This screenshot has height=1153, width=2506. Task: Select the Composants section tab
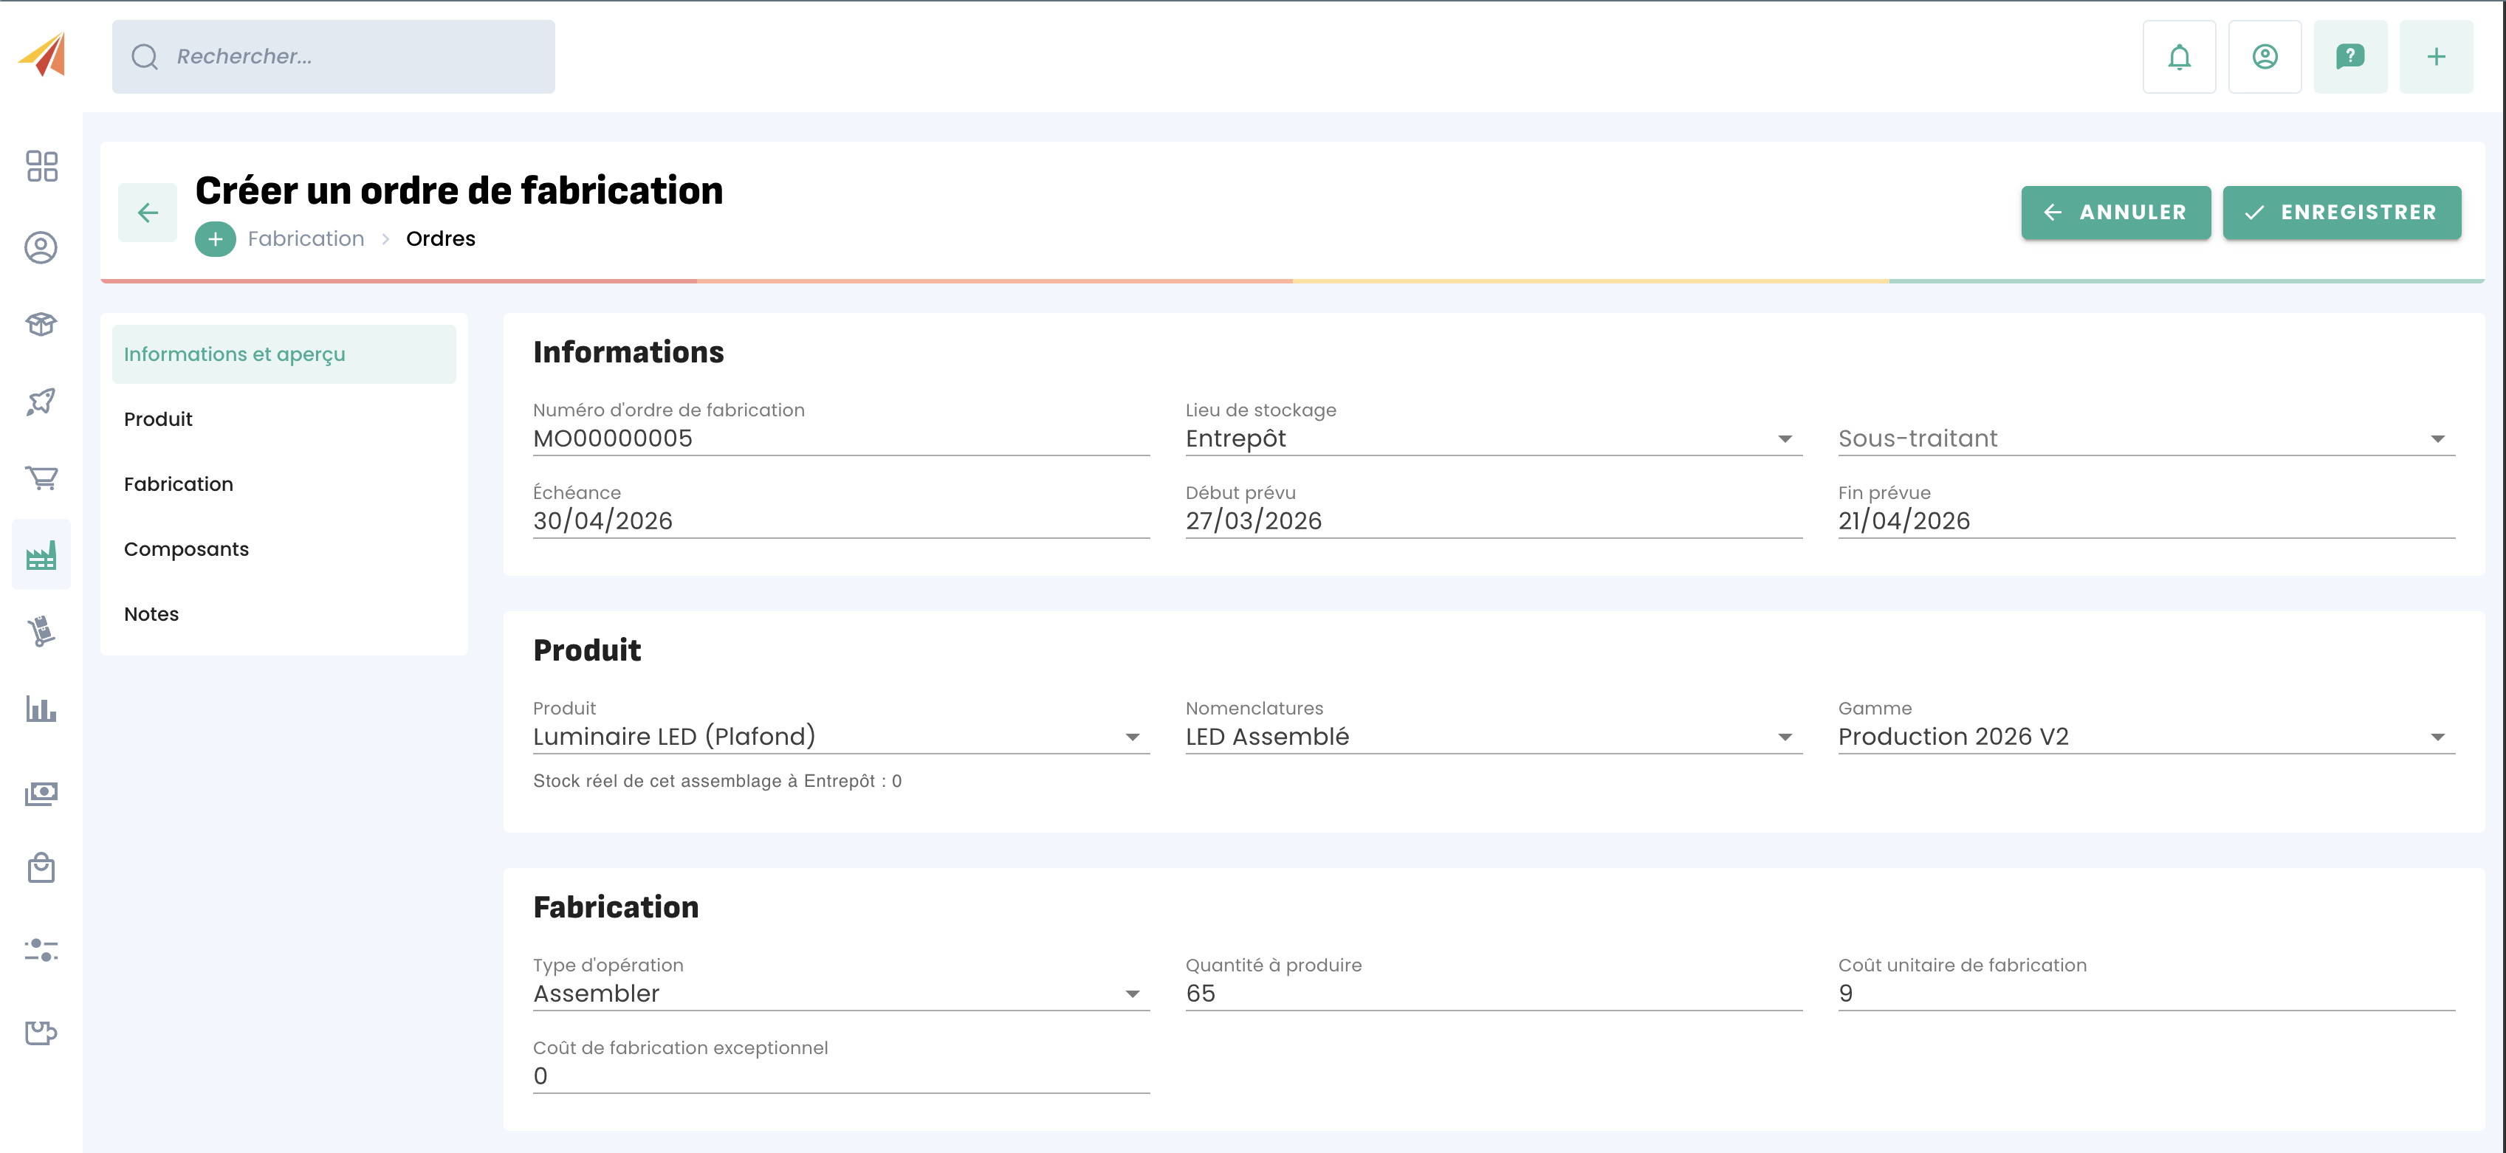tap(186, 549)
